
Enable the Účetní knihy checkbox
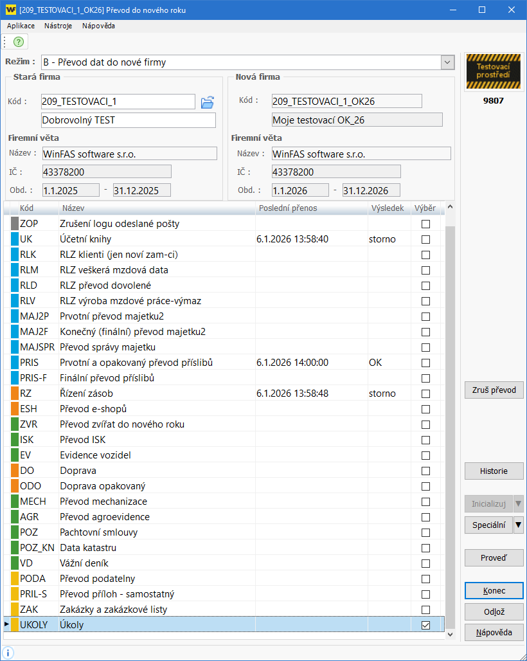click(425, 239)
